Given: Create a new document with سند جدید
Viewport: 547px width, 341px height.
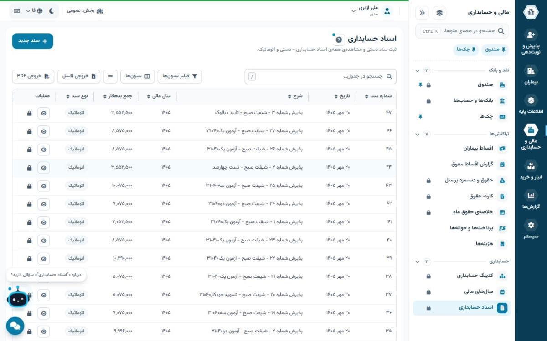Looking at the screenshot, I should coord(33,41).
